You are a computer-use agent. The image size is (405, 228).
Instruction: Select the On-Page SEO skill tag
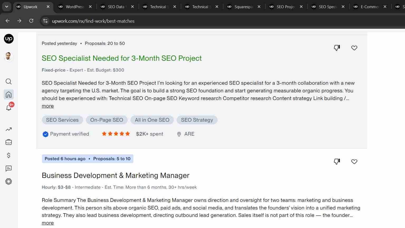(107, 120)
